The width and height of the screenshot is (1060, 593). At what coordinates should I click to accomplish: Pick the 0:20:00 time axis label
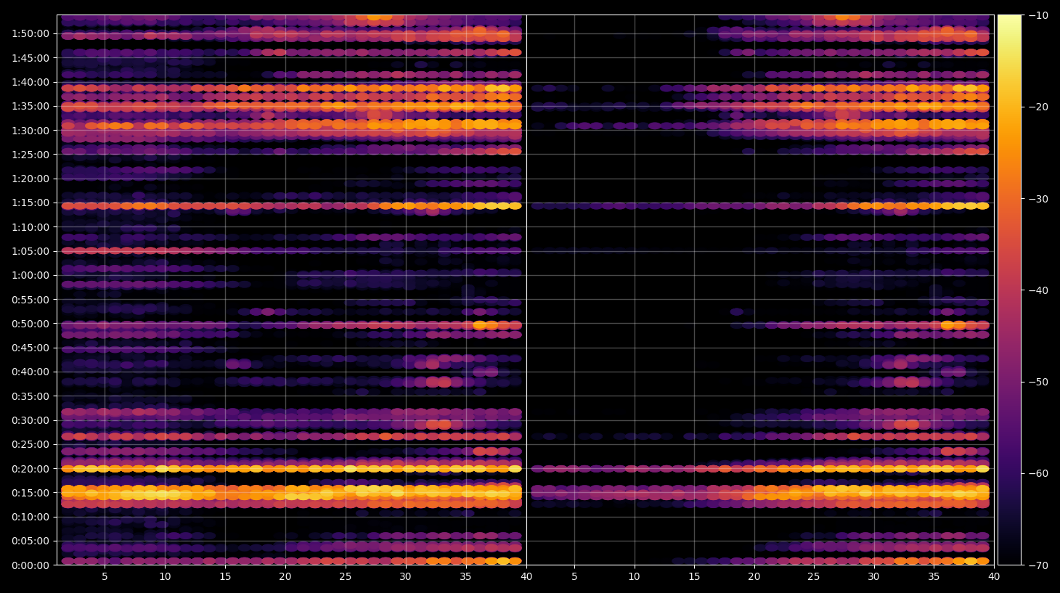click(x=30, y=469)
